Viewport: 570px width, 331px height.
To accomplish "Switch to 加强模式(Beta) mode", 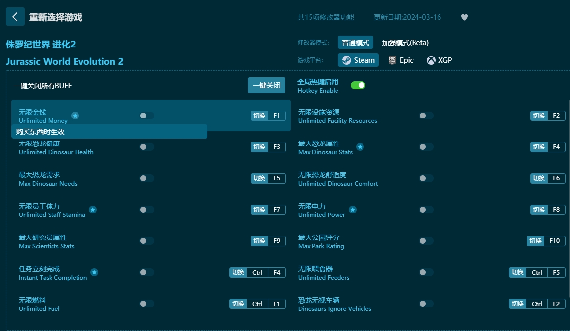I will click(x=405, y=43).
